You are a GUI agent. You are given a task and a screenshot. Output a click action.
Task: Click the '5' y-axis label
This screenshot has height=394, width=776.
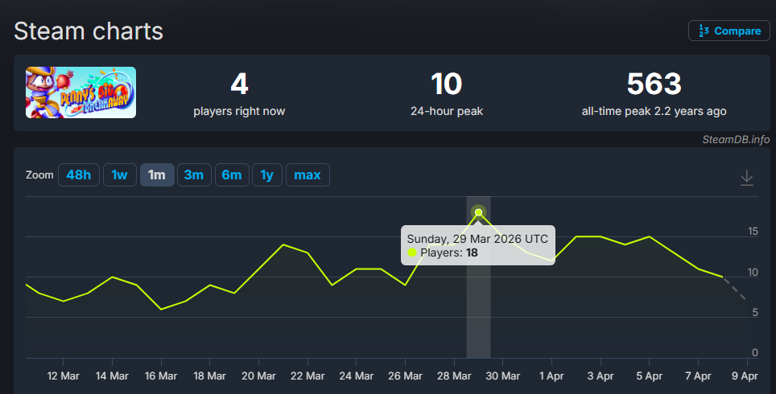click(755, 313)
